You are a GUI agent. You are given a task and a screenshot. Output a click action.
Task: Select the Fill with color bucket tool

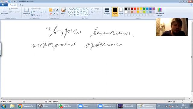click(54, 10)
